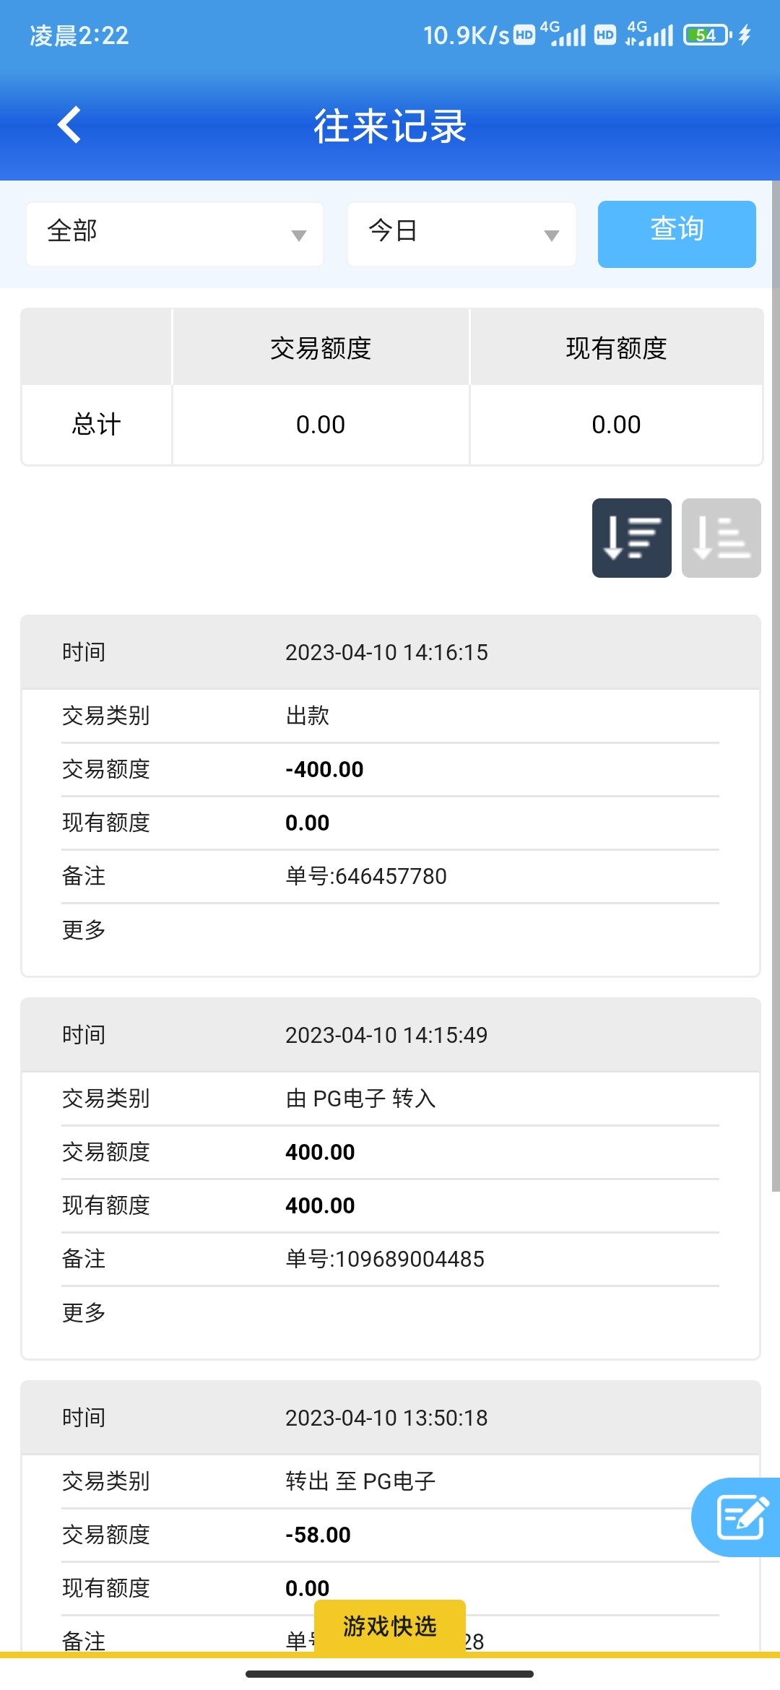Tap the 交易额度 column header

[321, 348]
